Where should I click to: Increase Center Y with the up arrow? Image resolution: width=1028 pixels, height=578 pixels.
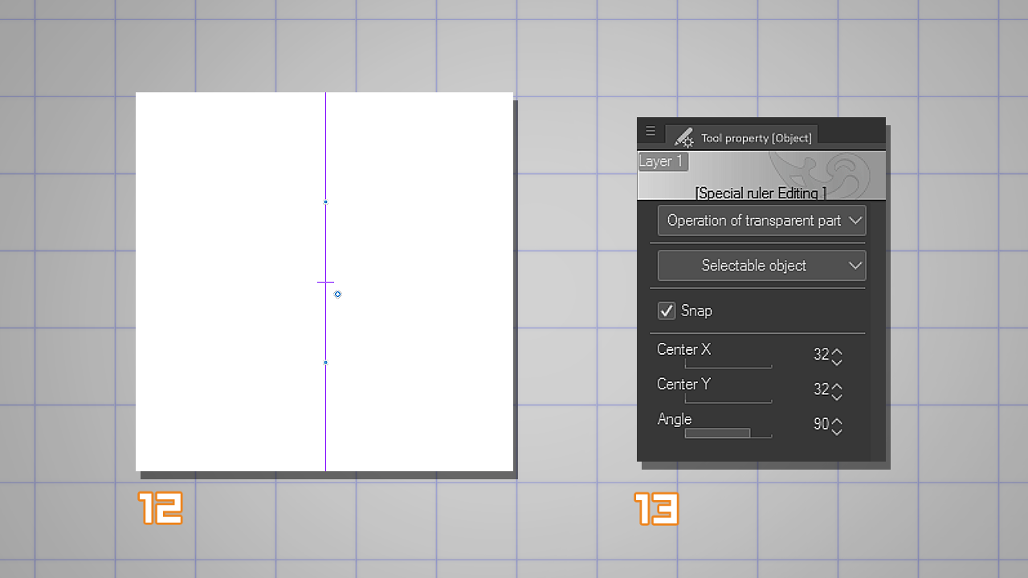pos(837,385)
